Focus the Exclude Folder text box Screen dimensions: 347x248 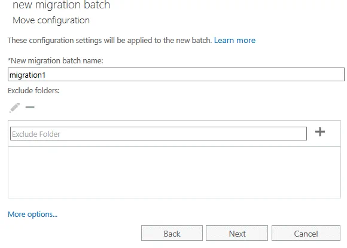tap(159, 133)
